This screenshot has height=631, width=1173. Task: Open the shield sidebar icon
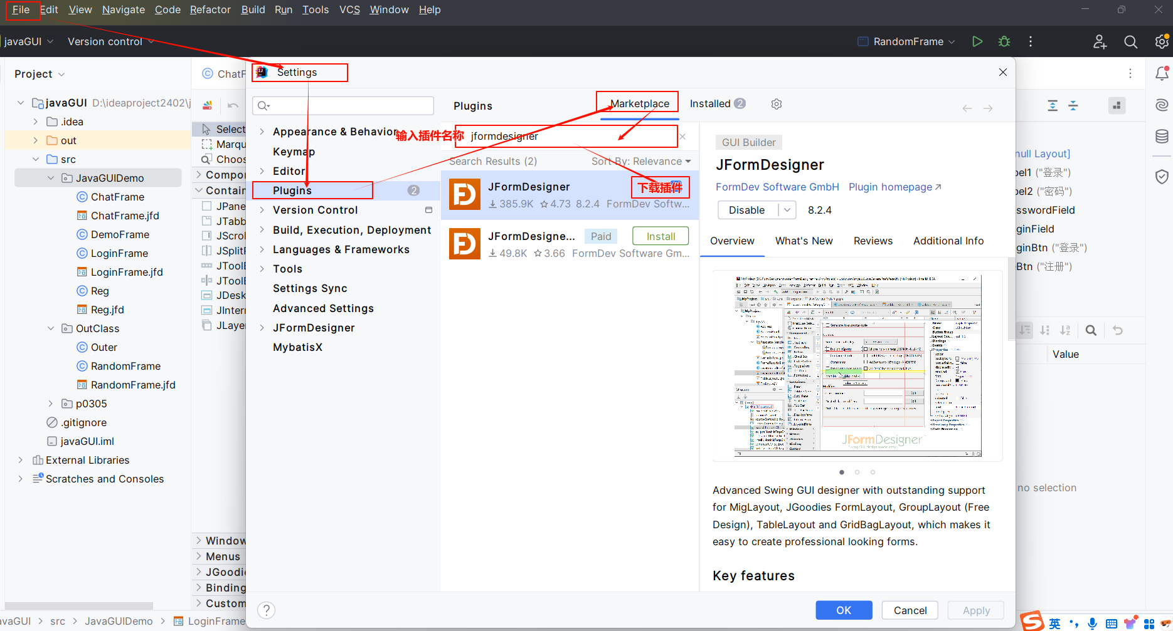1162,177
